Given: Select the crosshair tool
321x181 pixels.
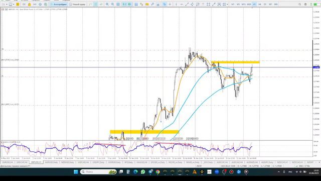Looking at the screenshot, I should [170, 5].
